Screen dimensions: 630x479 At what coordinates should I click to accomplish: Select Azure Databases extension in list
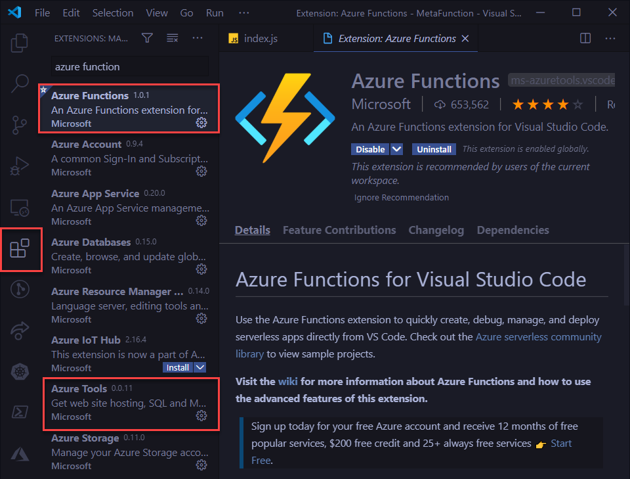(129, 256)
